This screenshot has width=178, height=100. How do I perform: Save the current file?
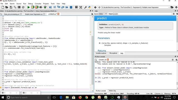pyautogui.click(x=11, y=7)
